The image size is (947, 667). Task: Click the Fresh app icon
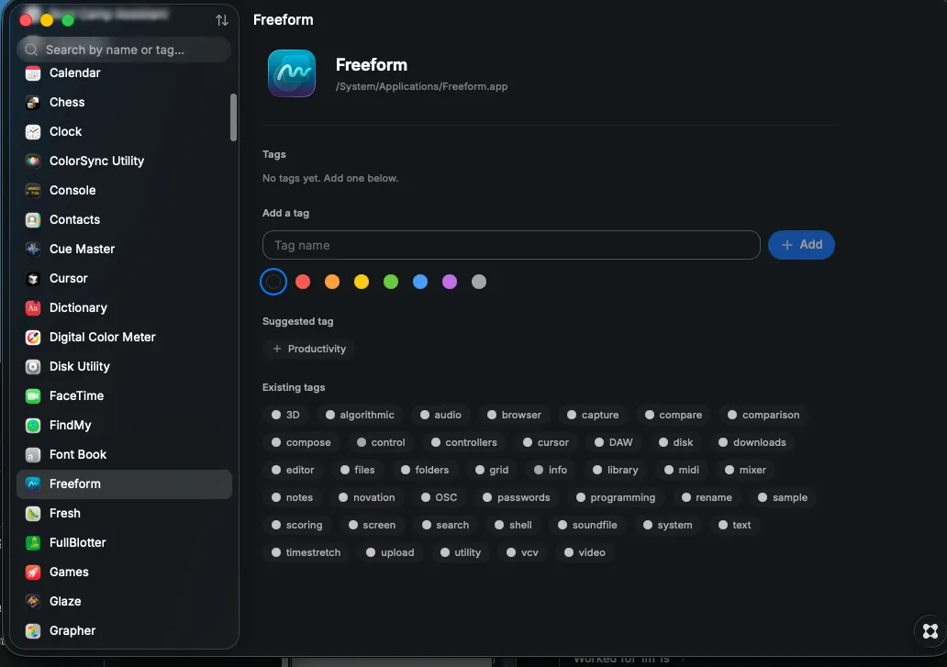33,514
